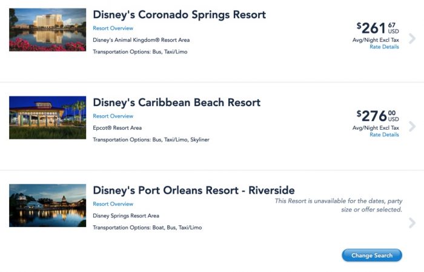Click Resort Overview link for Caribbean Beach
Viewport: 424px width, 272px height.
(113, 116)
